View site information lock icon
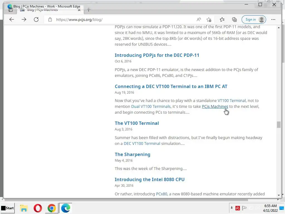The image size is (285, 214). 50,20
